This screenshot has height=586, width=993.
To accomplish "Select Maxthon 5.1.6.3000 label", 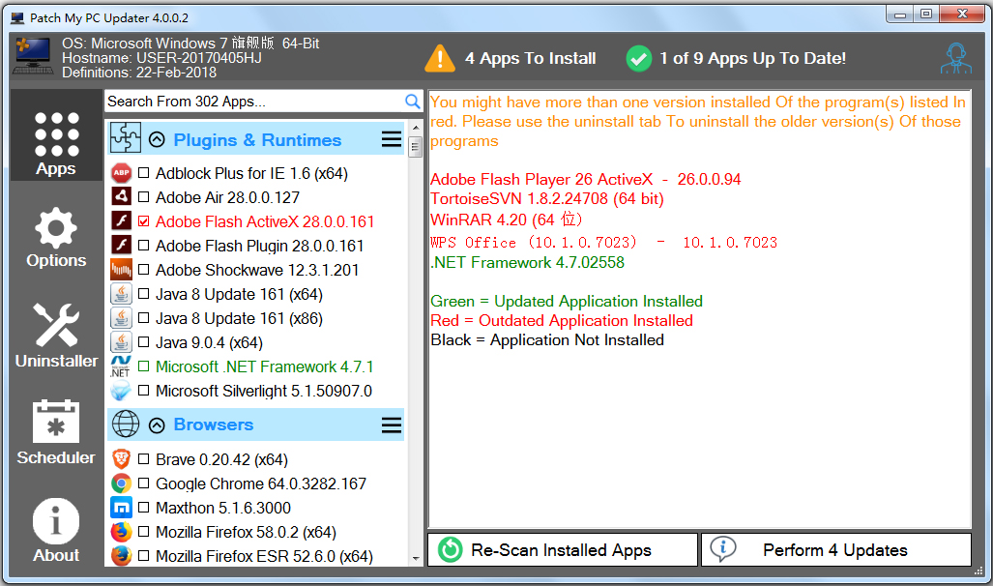I will point(223,508).
